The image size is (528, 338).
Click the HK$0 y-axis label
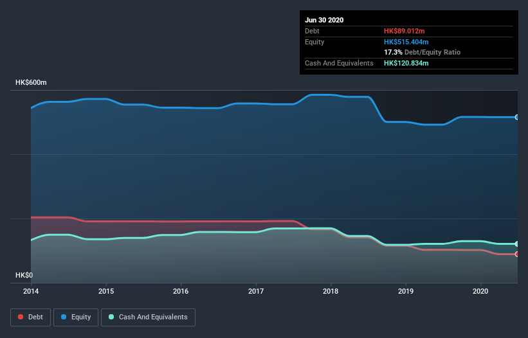click(24, 275)
